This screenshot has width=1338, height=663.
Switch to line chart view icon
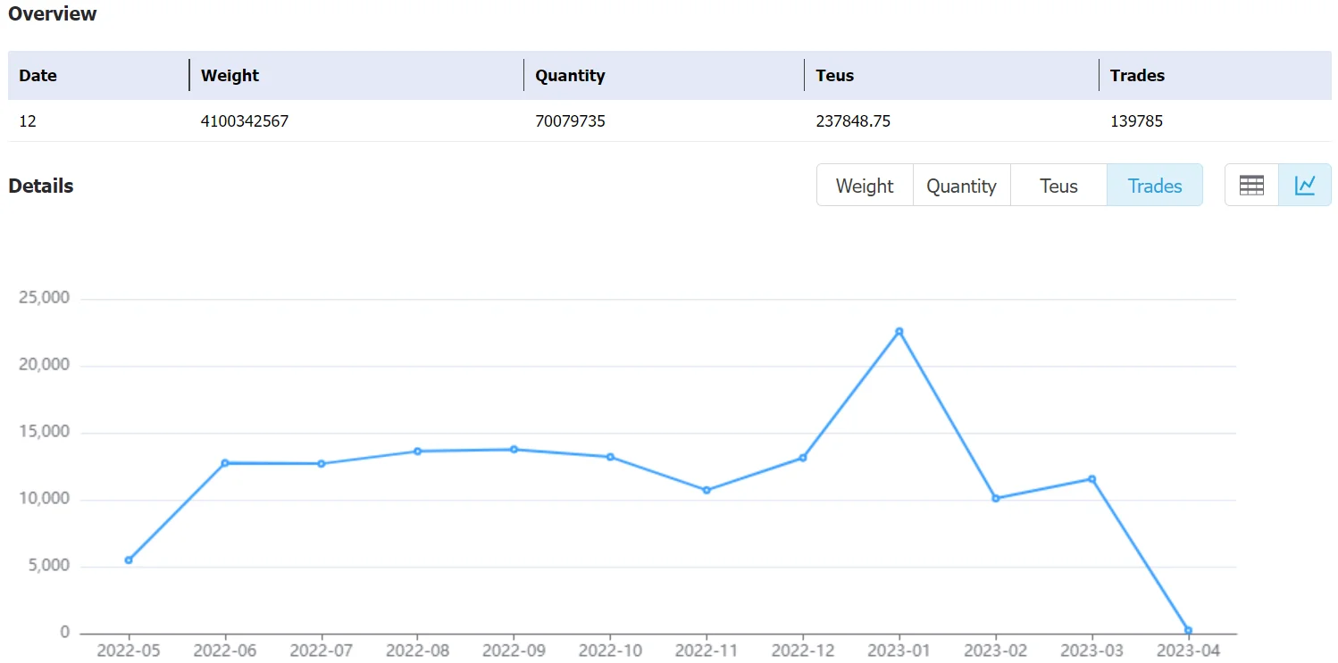(1305, 185)
